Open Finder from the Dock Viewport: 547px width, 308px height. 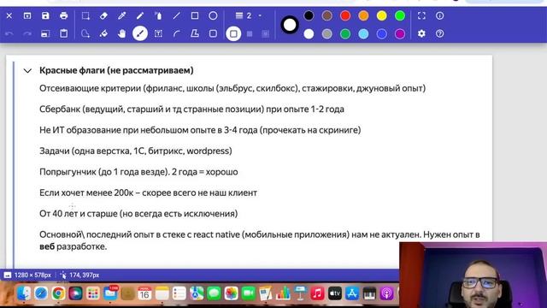point(24,293)
